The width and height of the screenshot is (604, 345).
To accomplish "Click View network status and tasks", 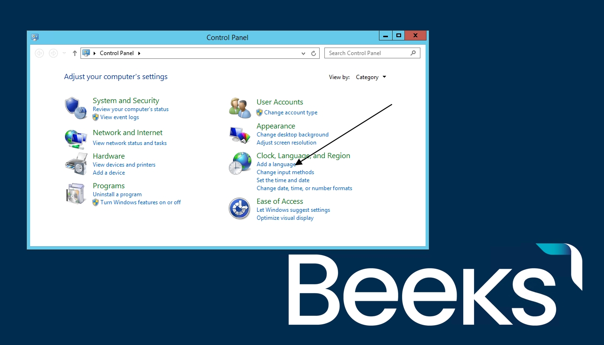I will point(129,143).
